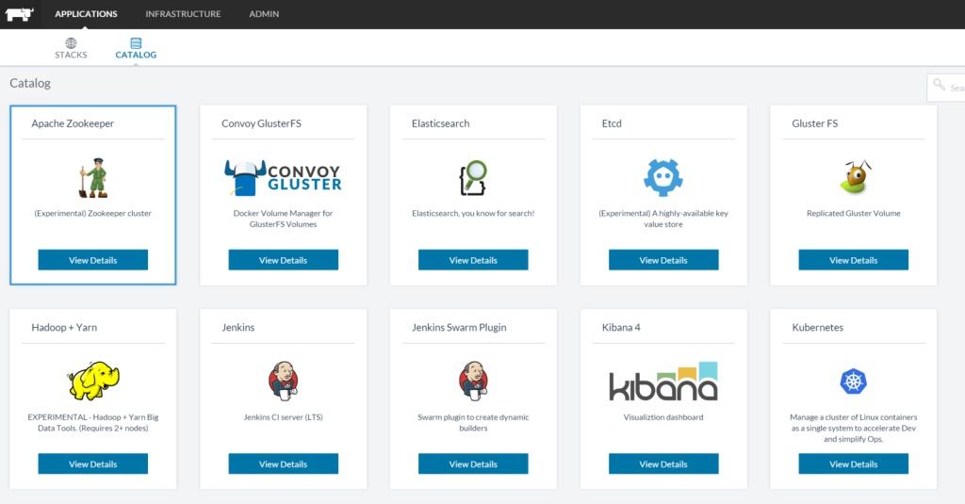Click the 'Hadoop + Yarn' card title
965x504 pixels.
(x=64, y=327)
